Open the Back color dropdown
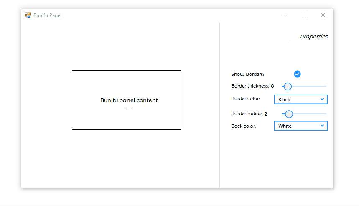The width and height of the screenshot is (359, 206). point(301,126)
